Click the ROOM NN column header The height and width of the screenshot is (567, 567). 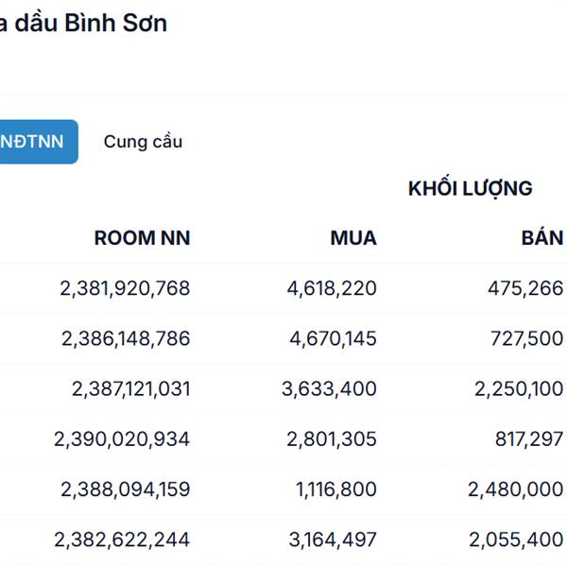[142, 238]
